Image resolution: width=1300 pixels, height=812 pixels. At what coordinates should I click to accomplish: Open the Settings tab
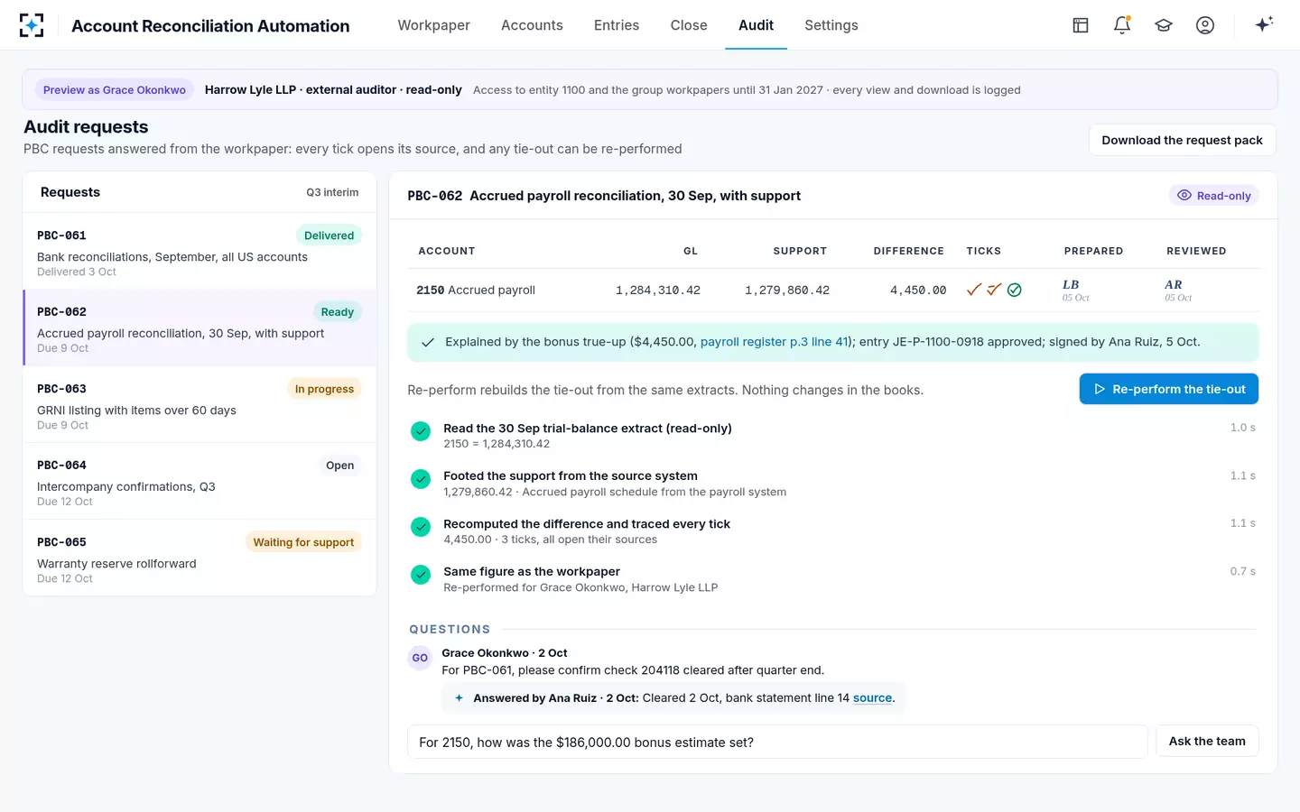coord(831,25)
